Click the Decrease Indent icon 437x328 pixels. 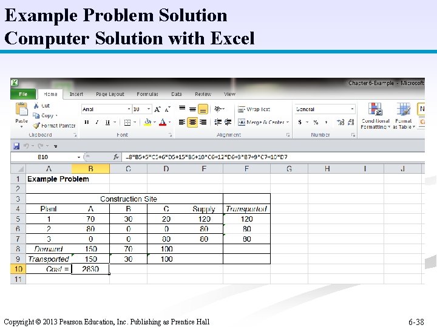[x=218, y=122]
